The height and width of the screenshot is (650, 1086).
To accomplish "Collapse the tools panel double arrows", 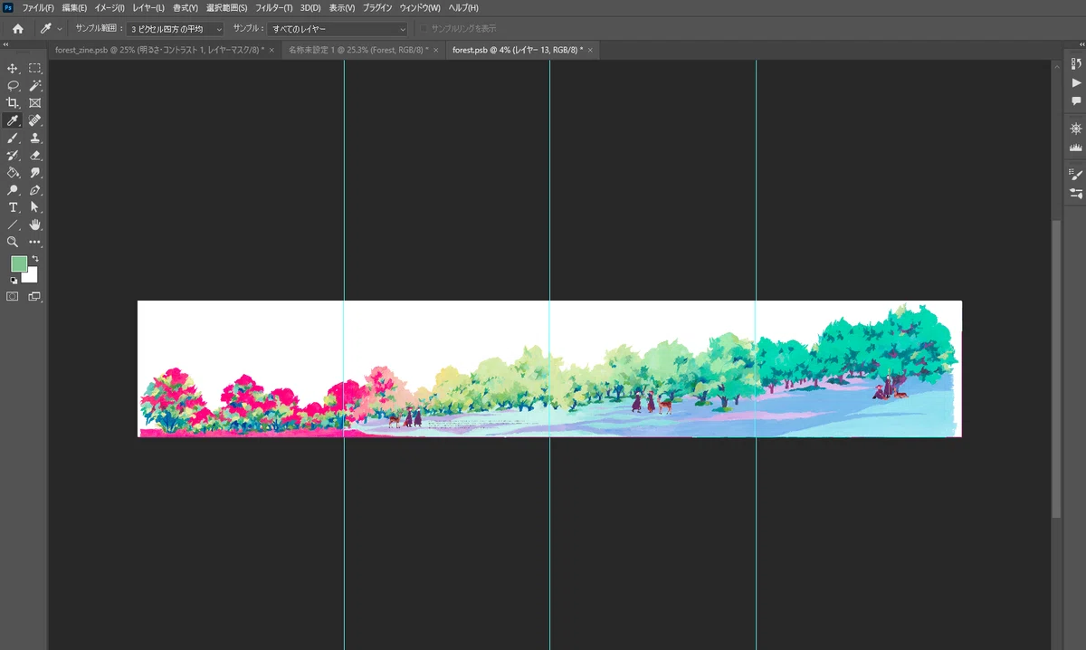I will [x=6, y=43].
